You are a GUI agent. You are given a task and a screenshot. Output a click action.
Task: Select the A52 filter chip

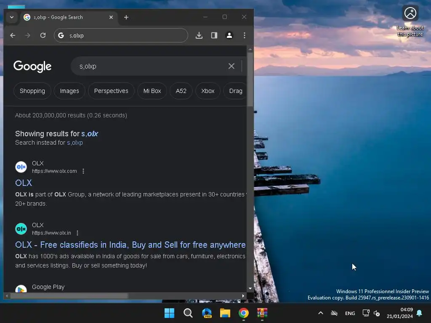(181, 91)
